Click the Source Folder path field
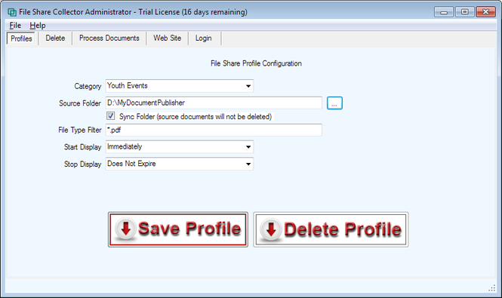 click(214, 103)
